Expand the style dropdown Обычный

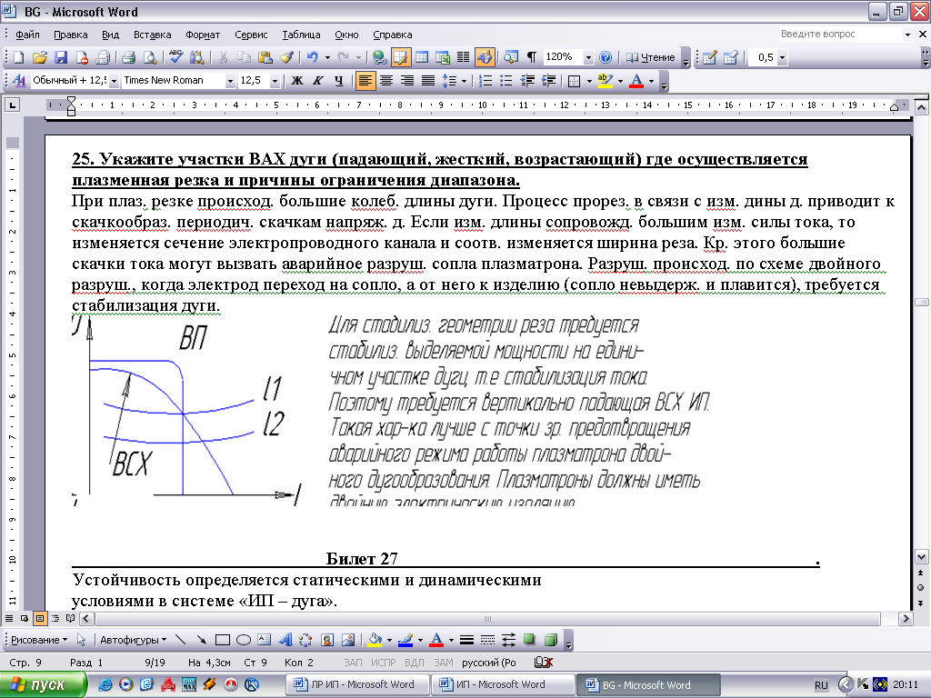tap(114, 80)
